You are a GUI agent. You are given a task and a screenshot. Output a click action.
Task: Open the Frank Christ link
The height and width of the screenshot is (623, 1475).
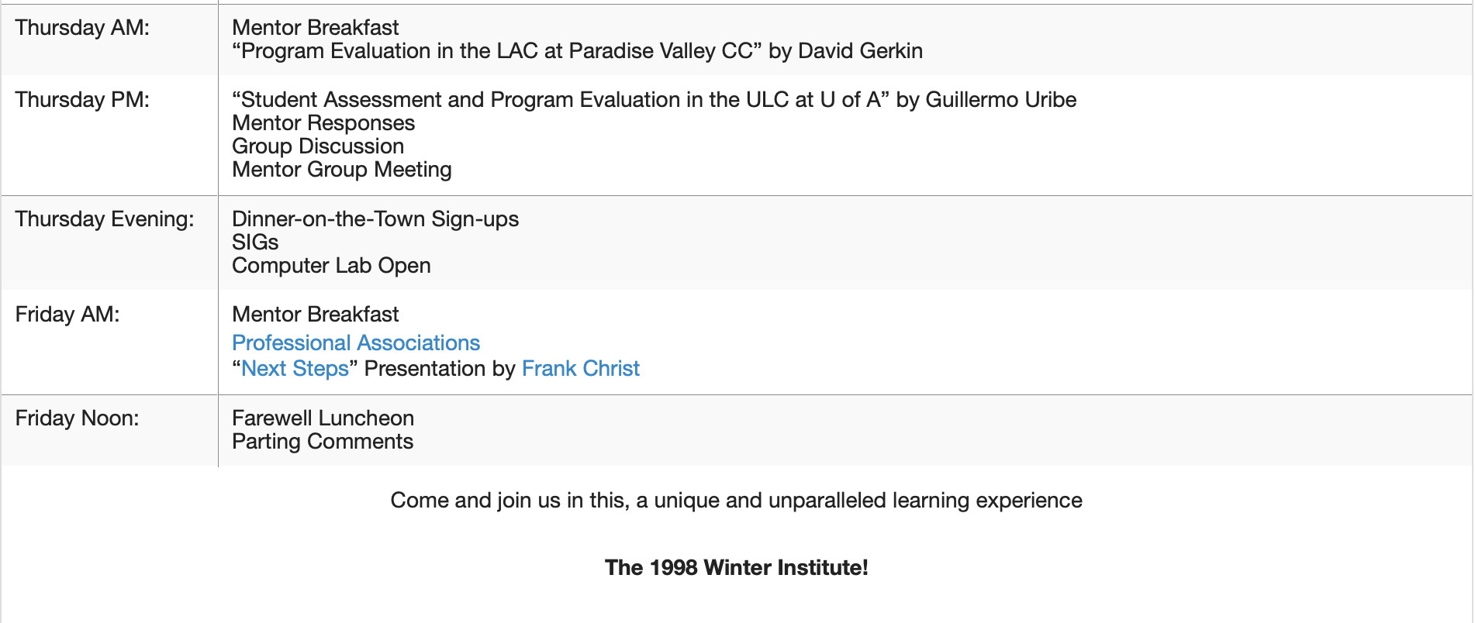pyautogui.click(x=580, y=369)
